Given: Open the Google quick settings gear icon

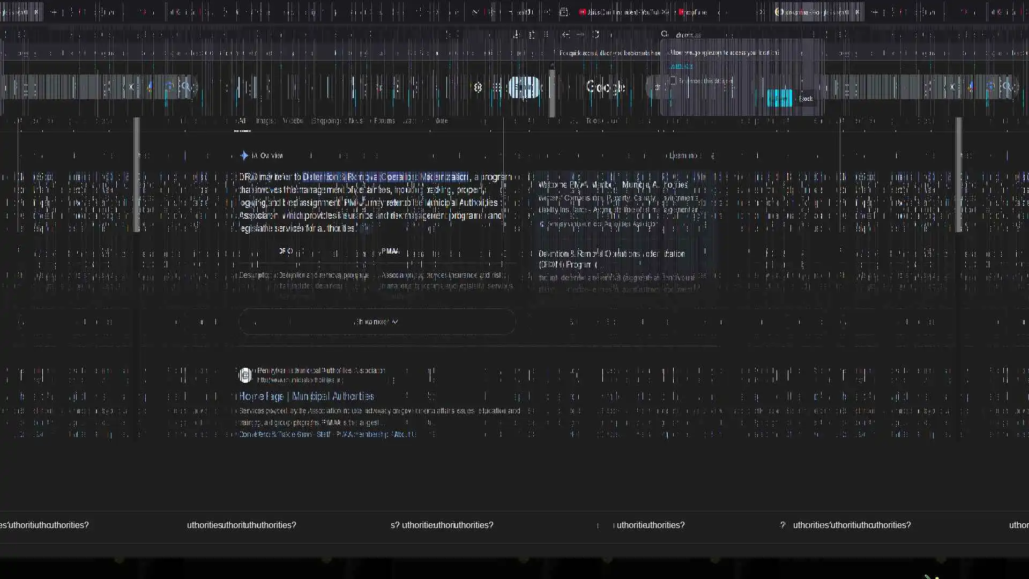Looking at the screenshot, I should (x=478, y=87).
